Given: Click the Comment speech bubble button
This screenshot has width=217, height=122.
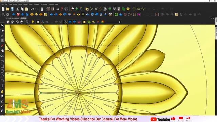Looking at the screenshot, I should tap(181, 119).
